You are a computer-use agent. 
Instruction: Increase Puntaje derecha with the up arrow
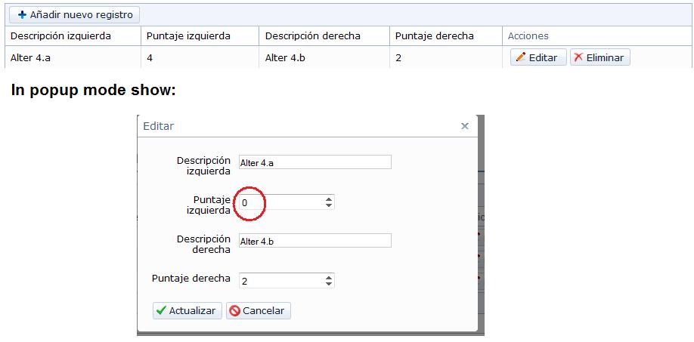click(328, 278)
